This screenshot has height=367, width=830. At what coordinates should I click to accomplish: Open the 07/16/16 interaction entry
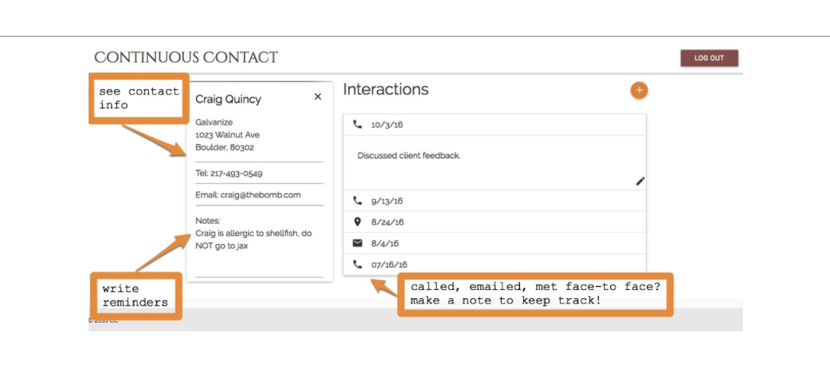494,264
